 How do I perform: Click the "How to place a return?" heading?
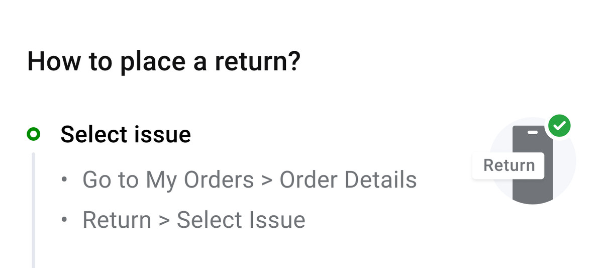(164, 61)
